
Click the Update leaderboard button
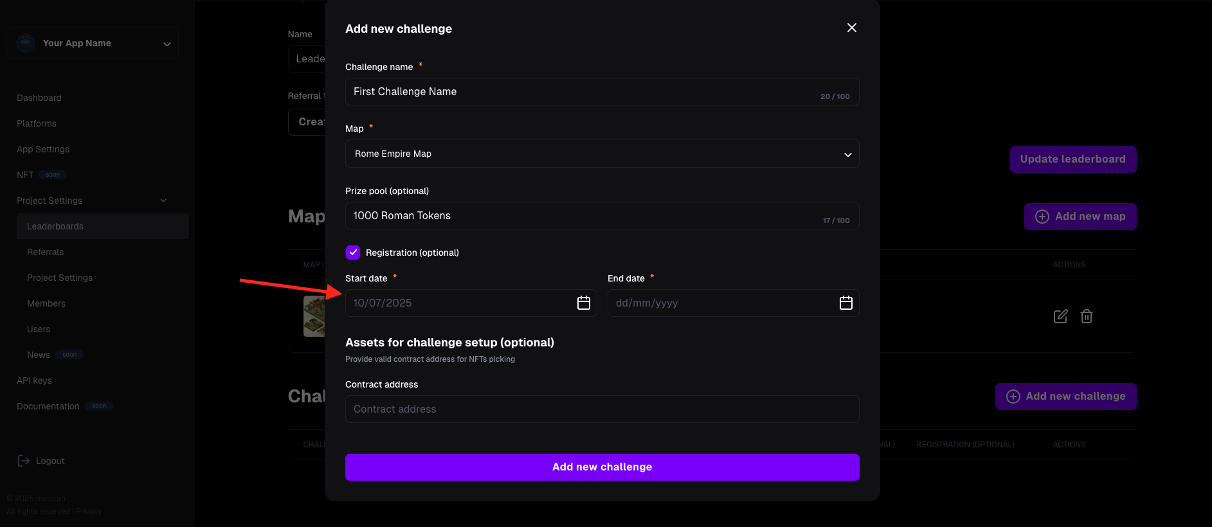pos(1072,159)
